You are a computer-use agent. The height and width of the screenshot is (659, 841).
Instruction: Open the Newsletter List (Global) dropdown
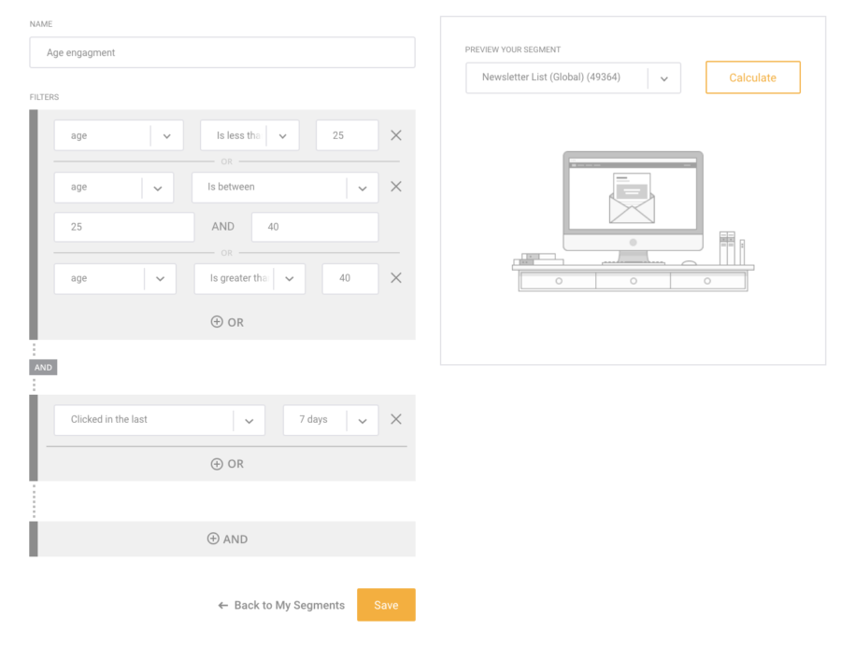tap(663, 78)
